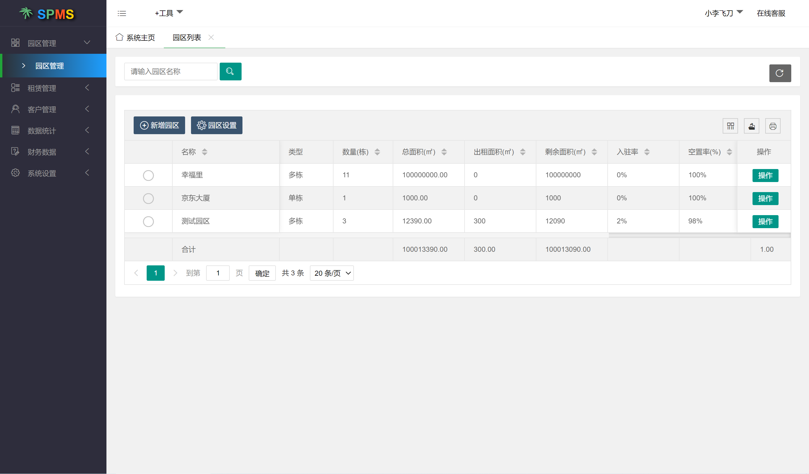Click the table horizontal scrollbar
Screen dimensions: 809x474
(699, 236)
